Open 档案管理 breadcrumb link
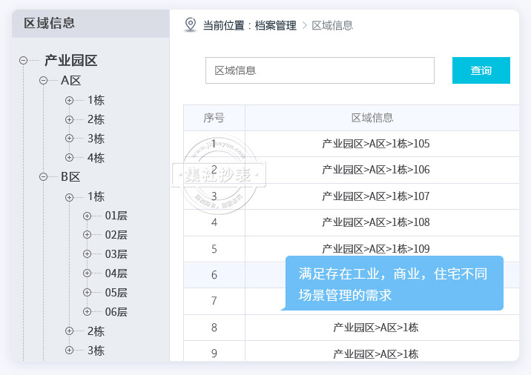 coord(275,25)
